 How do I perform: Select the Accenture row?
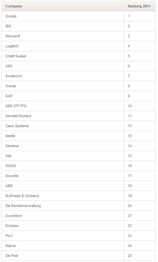78,216
